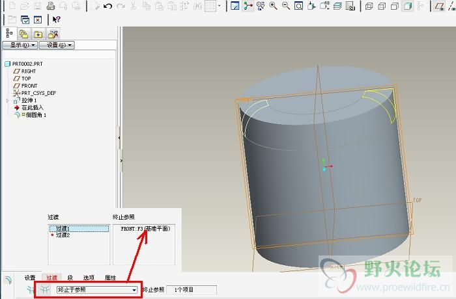Screen dimensions: 456x299
Task: Open the Model Tree navigator tab
Action: pyautogui.click(x=9, y=34)
